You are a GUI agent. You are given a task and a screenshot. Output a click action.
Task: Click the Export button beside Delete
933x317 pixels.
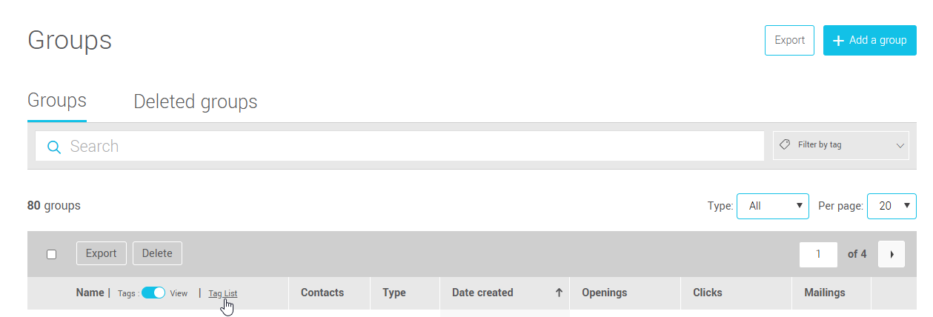coord(101,253)
